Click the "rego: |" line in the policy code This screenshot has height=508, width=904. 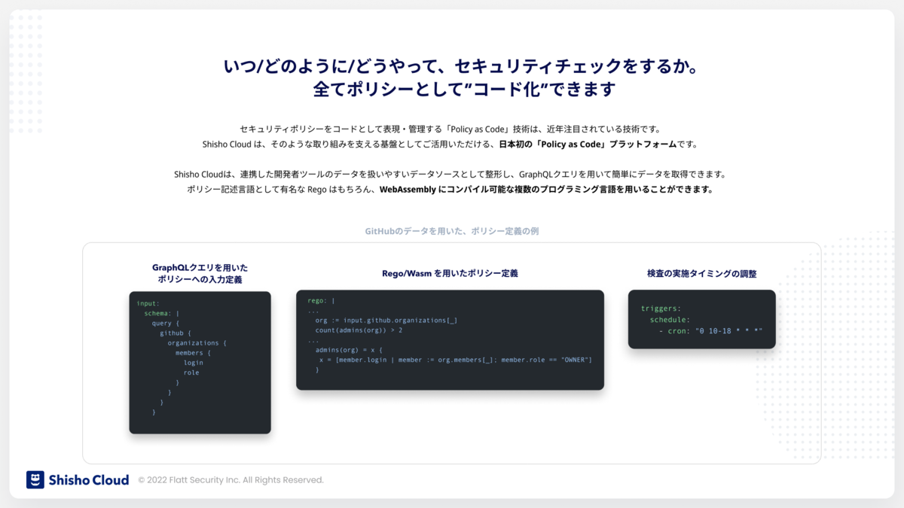click(x=321, y=300)
